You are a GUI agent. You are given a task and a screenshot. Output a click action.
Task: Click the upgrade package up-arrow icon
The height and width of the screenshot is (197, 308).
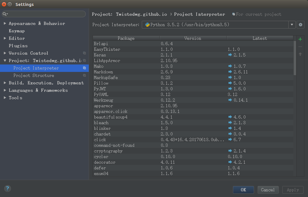300,54
